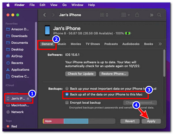Eject Jan's iPhone using sidebar eject icon

click(x=29, y=98)
